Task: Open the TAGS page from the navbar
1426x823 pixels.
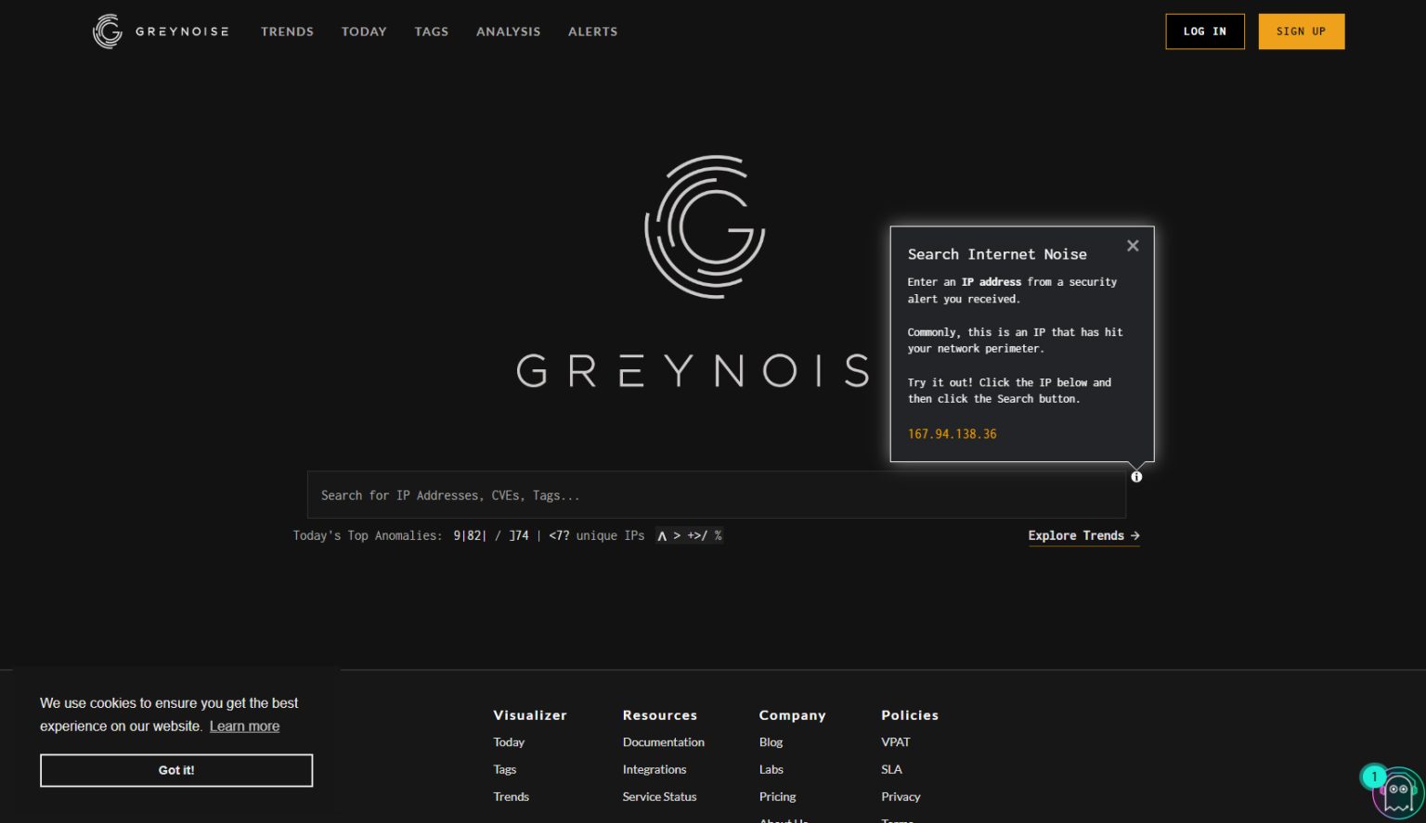Action: point(431,31)
